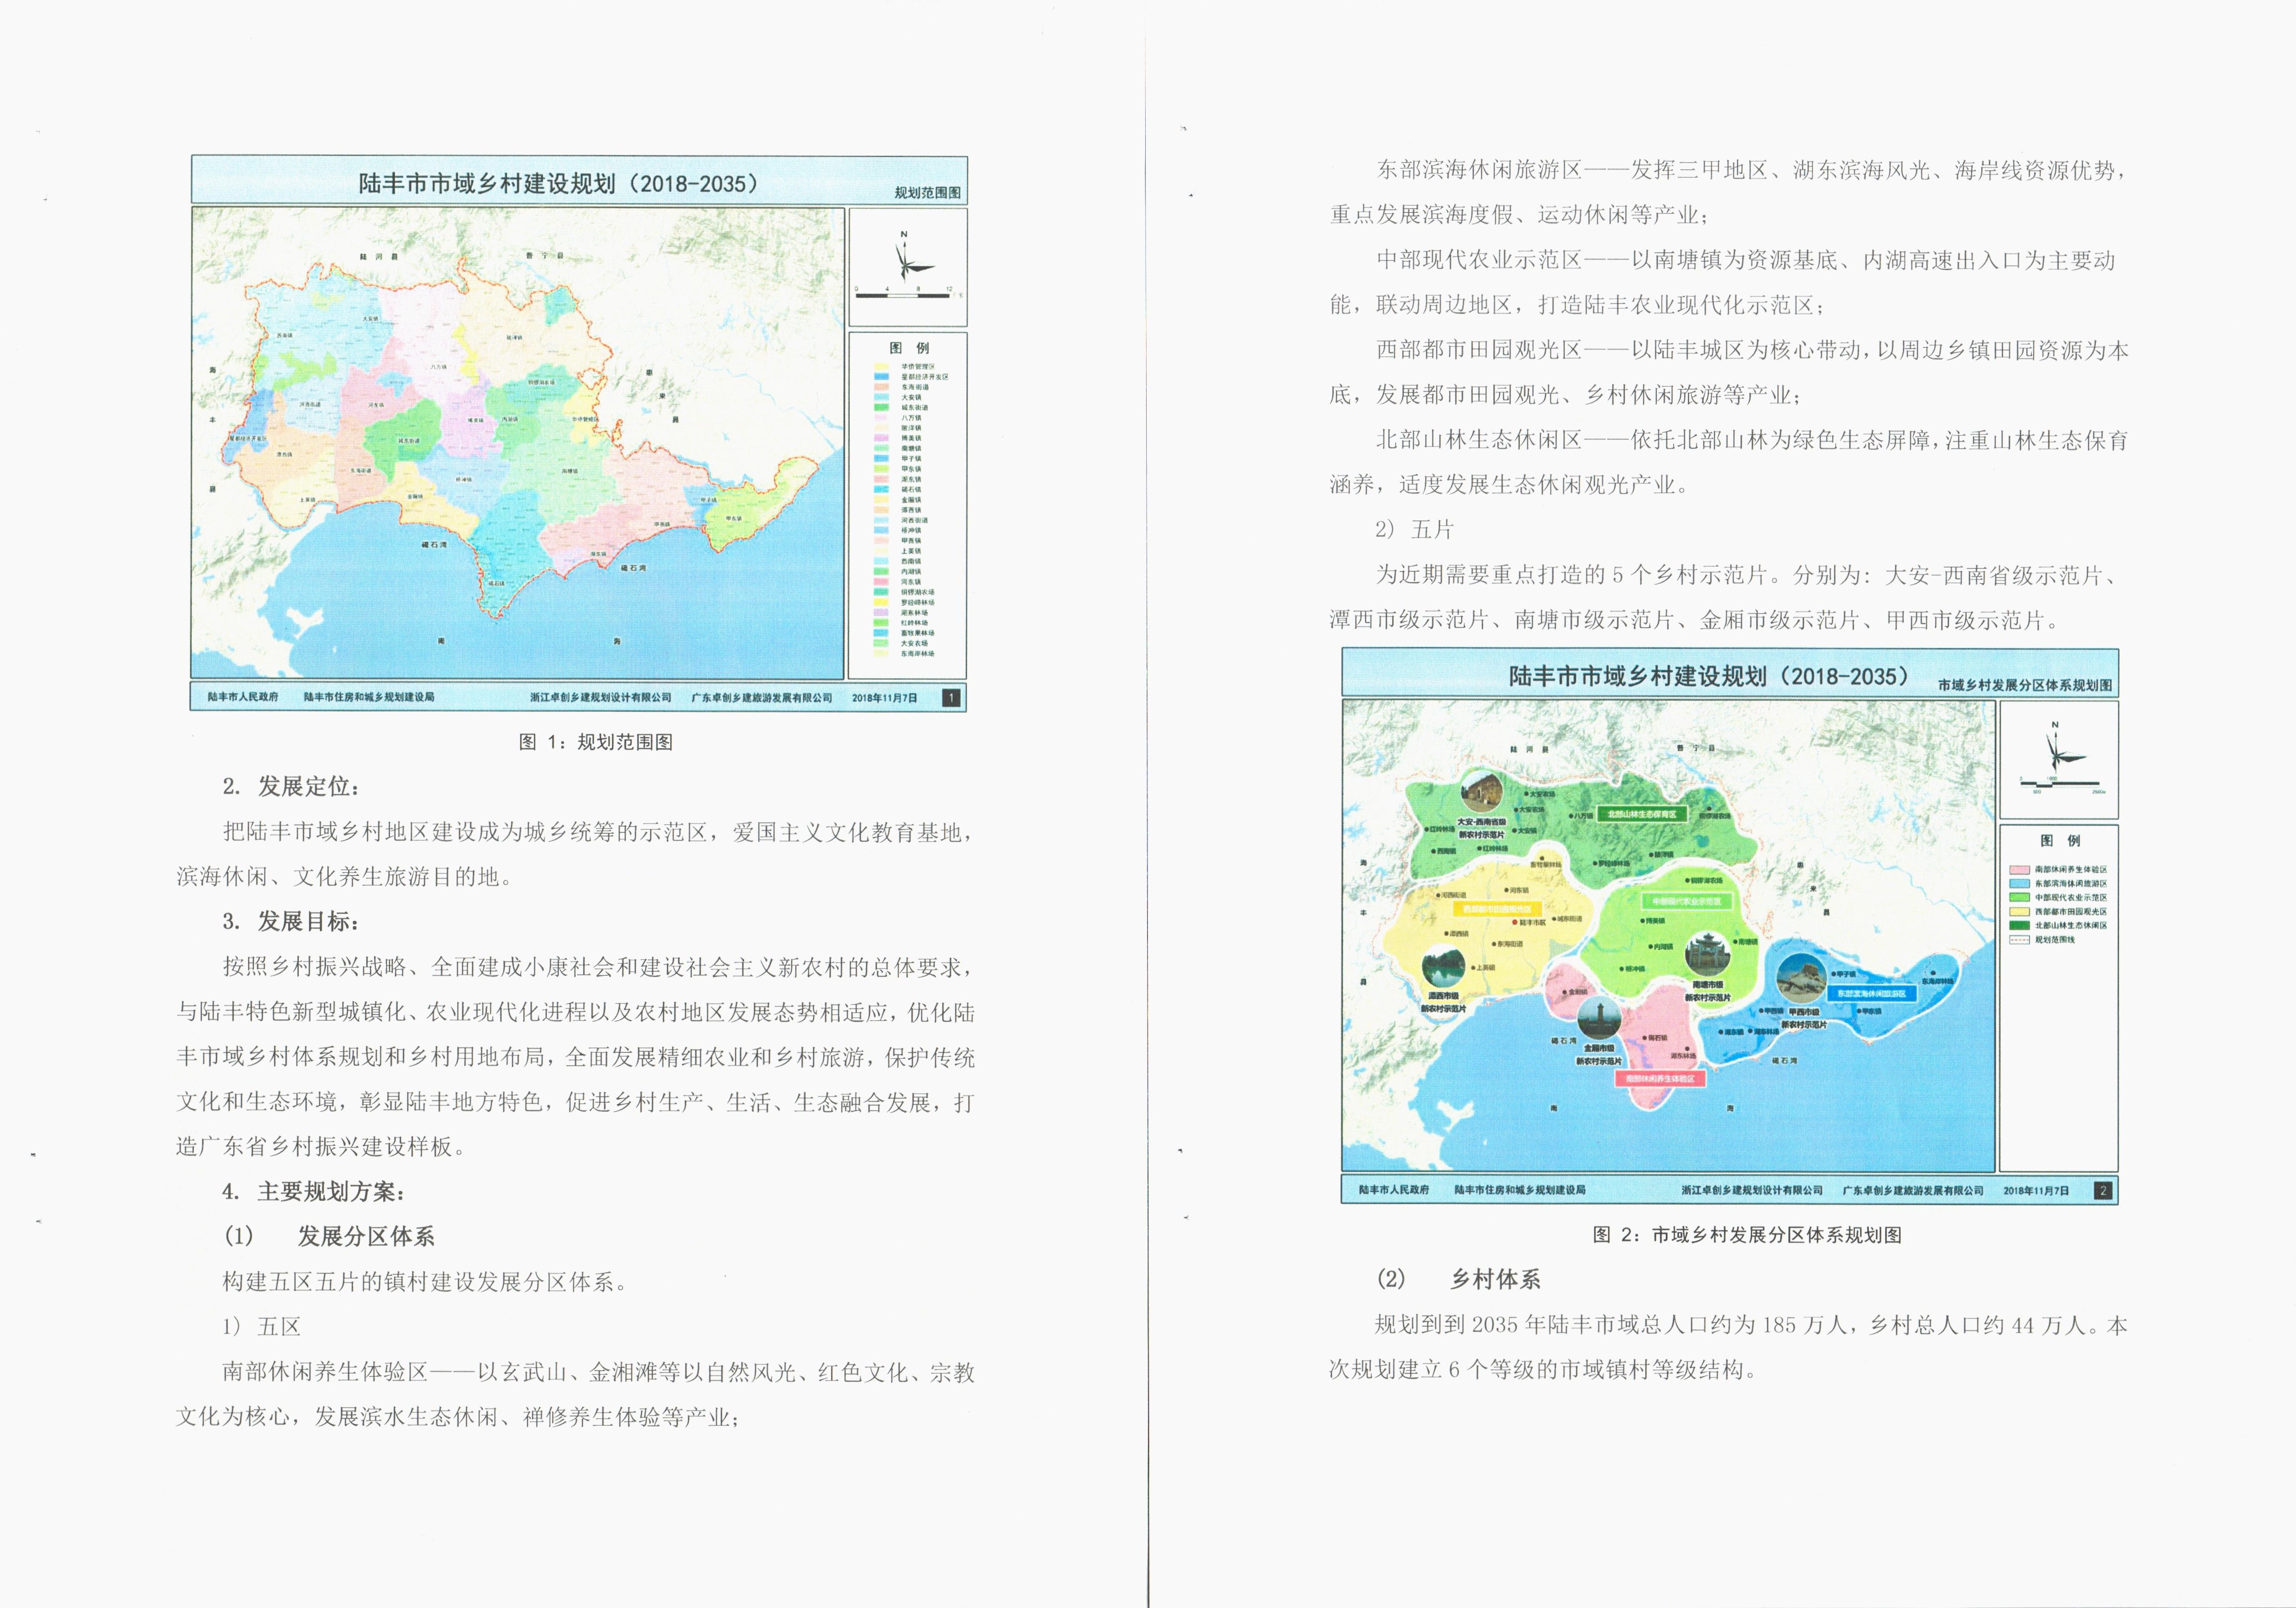
Task: Click page number box 2 in the Figure 2 footer
Action: (x=2103, y=1191)
